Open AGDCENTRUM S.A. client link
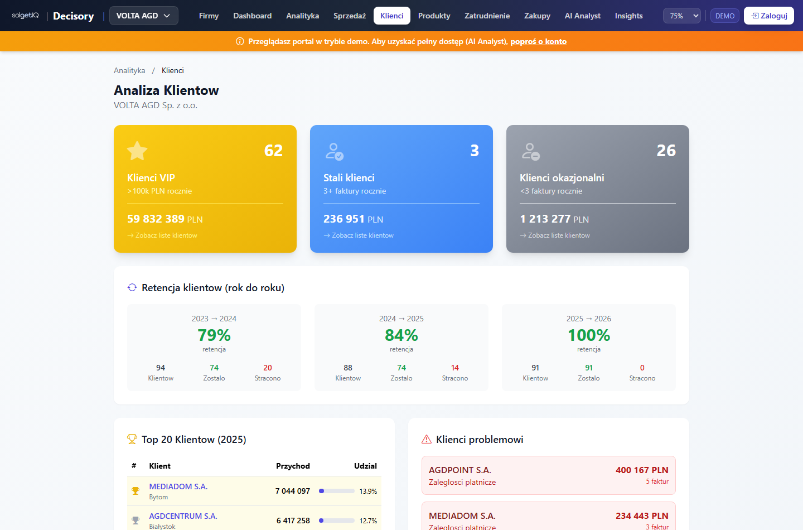The image size is (803, 530). 183,516
